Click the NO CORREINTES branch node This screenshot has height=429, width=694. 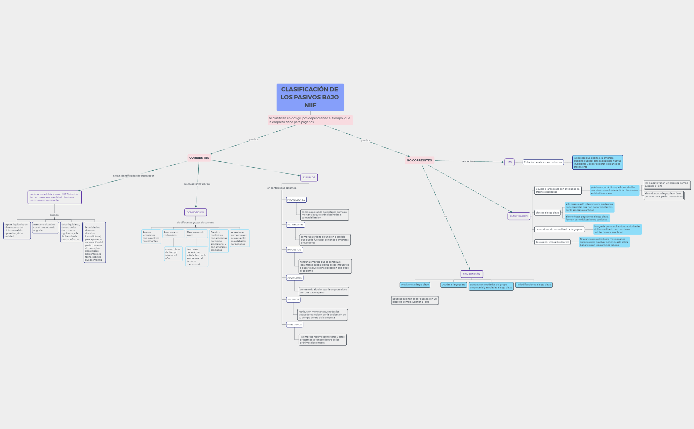(420, 160)
